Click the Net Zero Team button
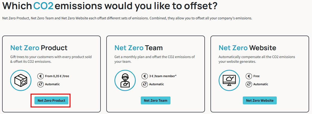The height and width of the screenshot is (114, 312). 155,101
